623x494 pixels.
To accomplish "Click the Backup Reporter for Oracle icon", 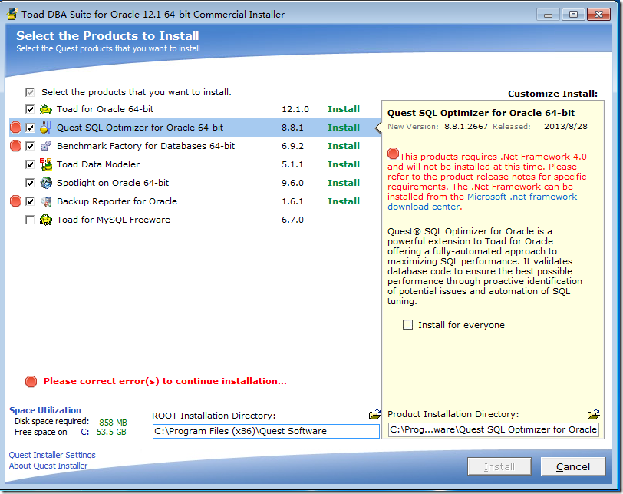I will tap(46, 201).
